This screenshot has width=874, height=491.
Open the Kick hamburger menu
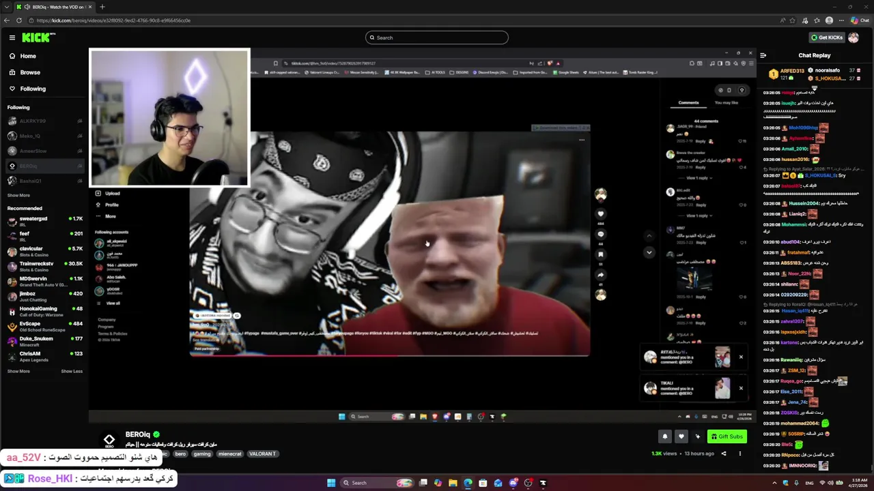click(x=12, y=38)
